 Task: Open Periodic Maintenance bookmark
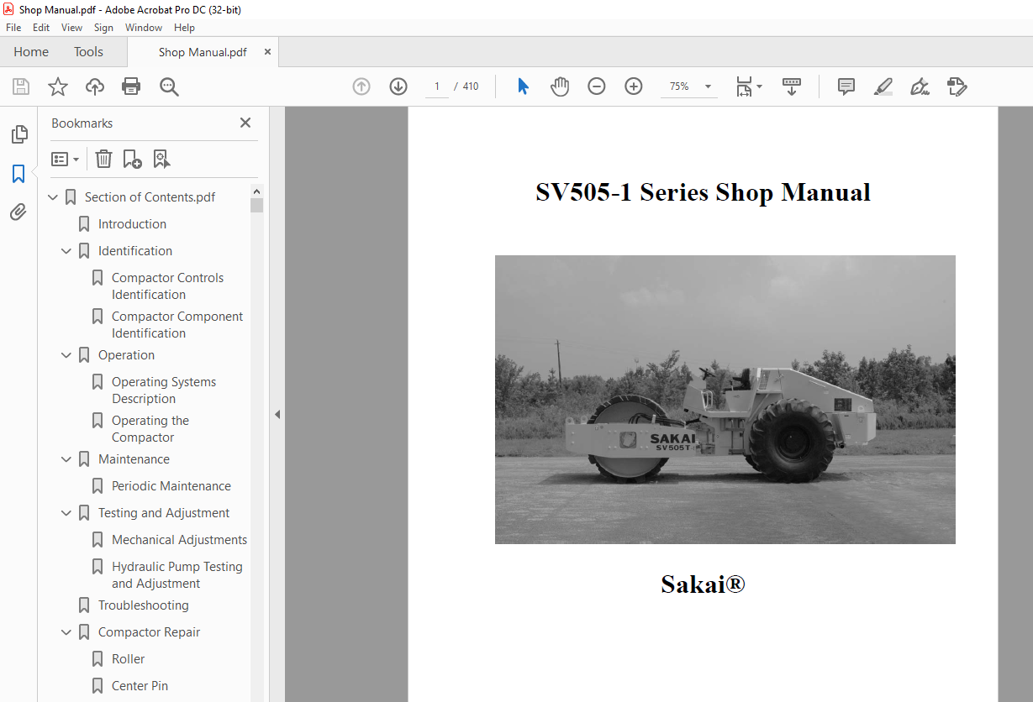click(x=171, y=486)
